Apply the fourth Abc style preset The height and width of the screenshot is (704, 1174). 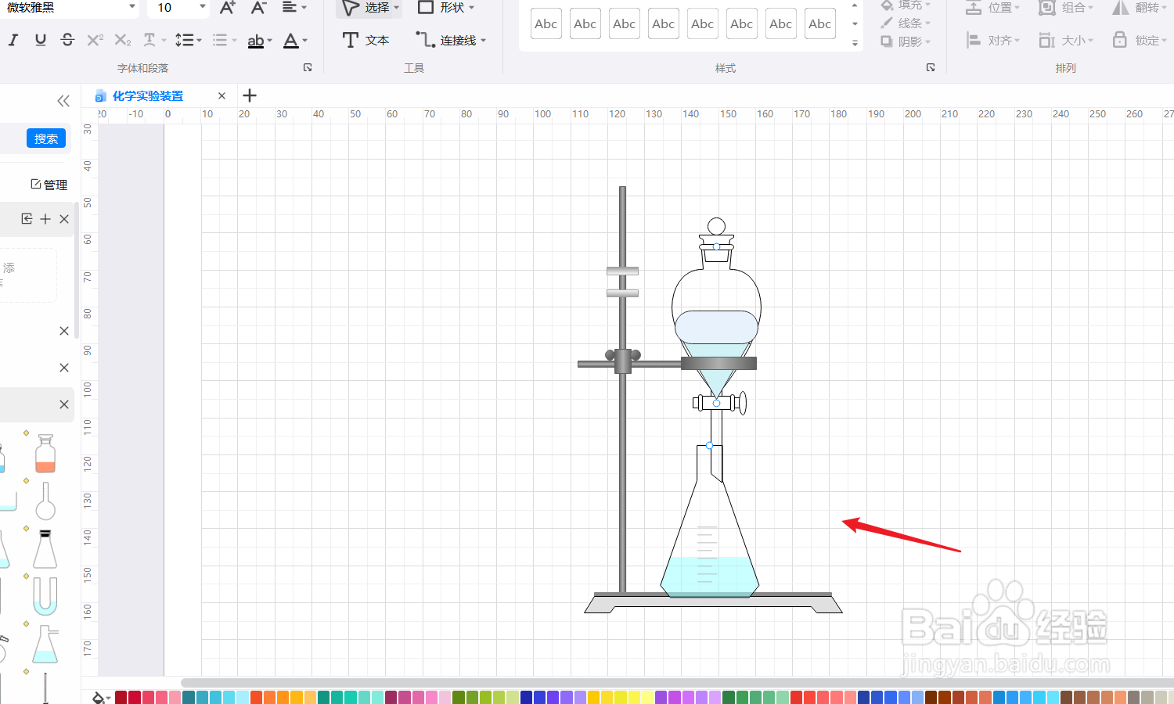[664, 24]
